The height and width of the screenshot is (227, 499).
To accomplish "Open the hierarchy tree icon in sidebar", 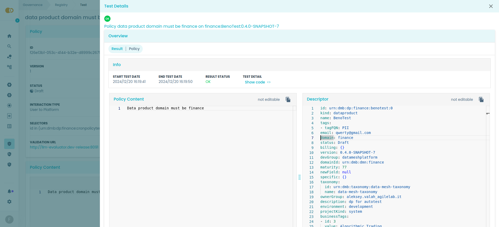I will [9, 67].
